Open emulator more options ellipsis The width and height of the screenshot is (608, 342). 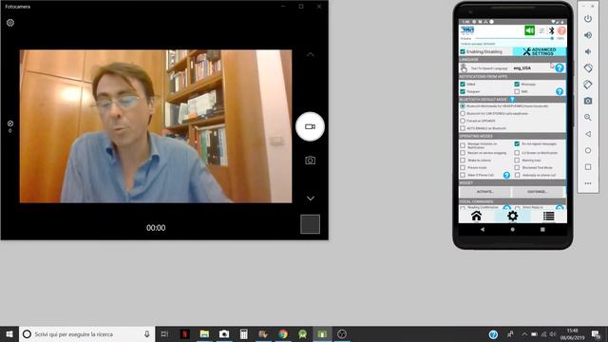click(588, 183)
